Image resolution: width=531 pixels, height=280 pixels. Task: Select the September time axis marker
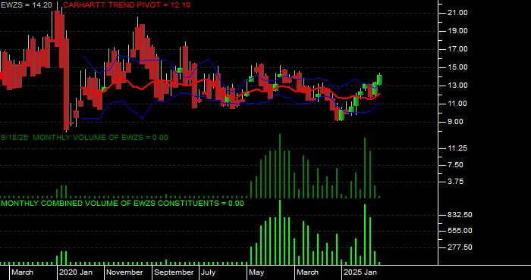click(174, 272)
